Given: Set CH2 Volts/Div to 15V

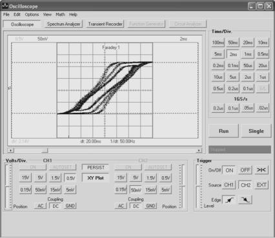Looking at the screenshot, I should tap(121, 178).
